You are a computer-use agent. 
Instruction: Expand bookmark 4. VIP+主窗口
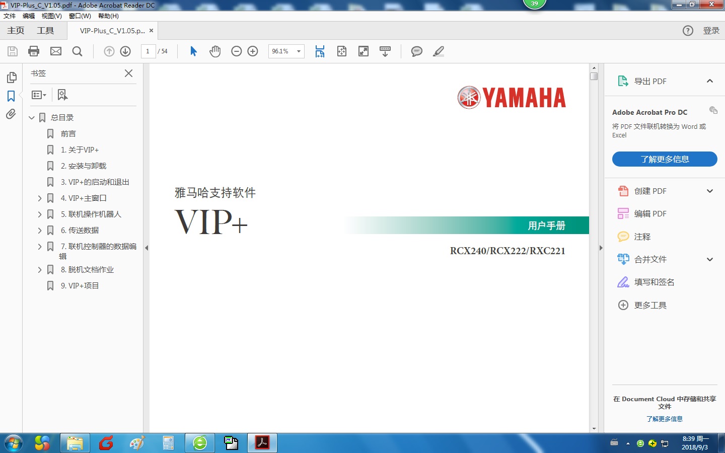click(x=40, y=198)
